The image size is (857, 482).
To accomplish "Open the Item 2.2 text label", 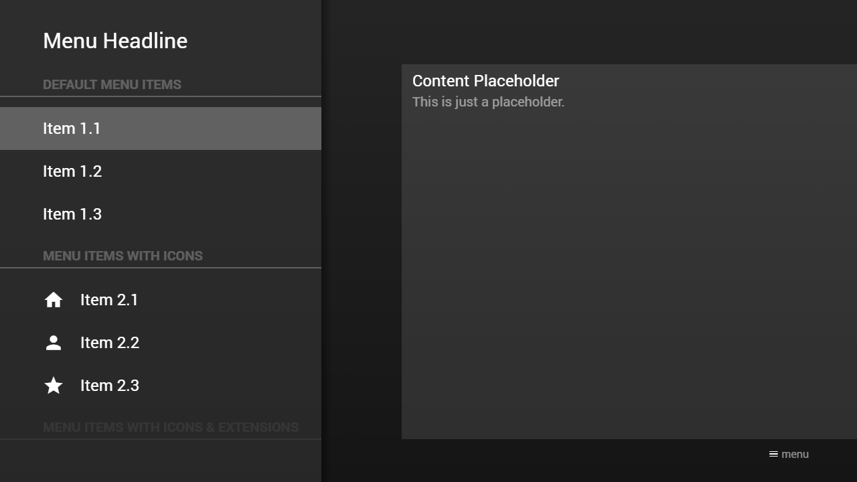I will click(110, 343).
